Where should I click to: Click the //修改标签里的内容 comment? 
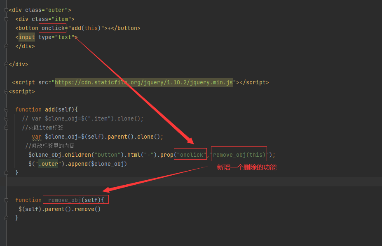tap(50, 146)
